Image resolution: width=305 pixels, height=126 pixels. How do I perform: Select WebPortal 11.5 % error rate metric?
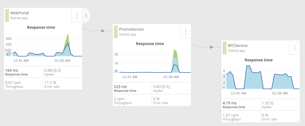62,84
